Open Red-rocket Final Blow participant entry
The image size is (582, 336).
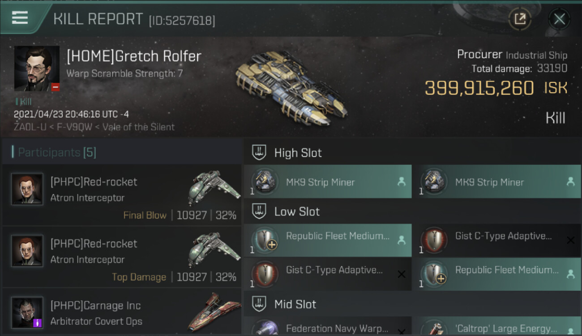tap(122, 195)
